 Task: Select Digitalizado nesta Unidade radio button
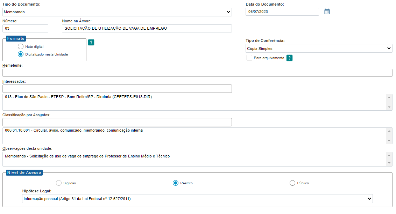click(x=21, y=54)
